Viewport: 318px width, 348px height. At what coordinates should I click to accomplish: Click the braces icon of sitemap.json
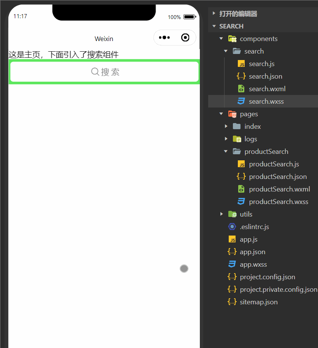232,302
